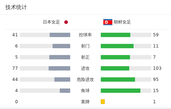Image resolution: width=171 pixels, height=109 pixels.
Task: Select the 射正 stat label
Action: point(85,57)
